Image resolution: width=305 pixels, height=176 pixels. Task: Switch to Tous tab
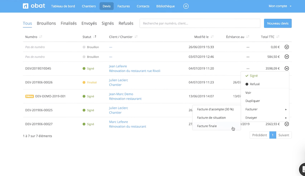click(27, 23)
